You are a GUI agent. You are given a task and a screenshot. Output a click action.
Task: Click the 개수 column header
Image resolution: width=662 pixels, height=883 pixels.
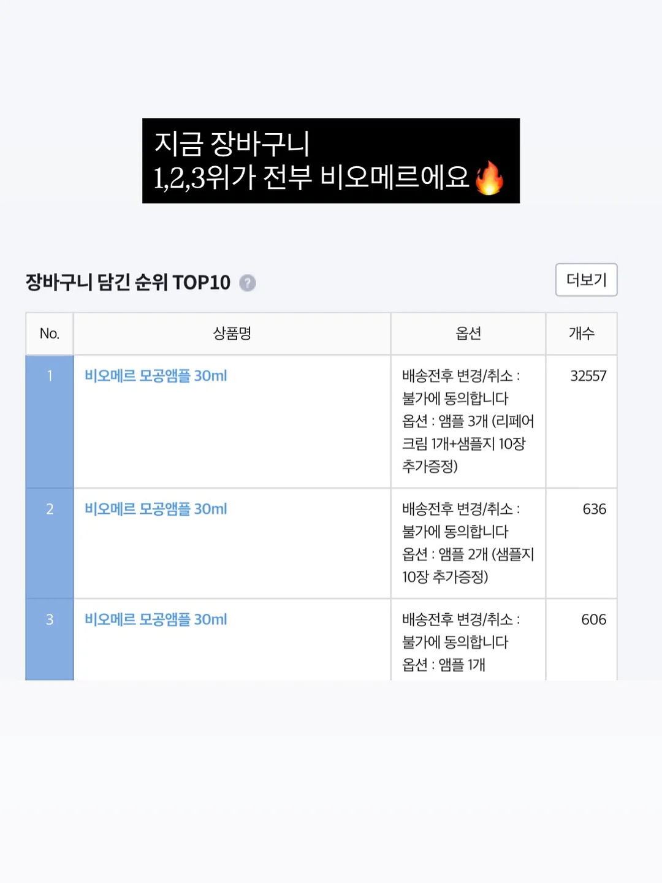tap(582, 334)
